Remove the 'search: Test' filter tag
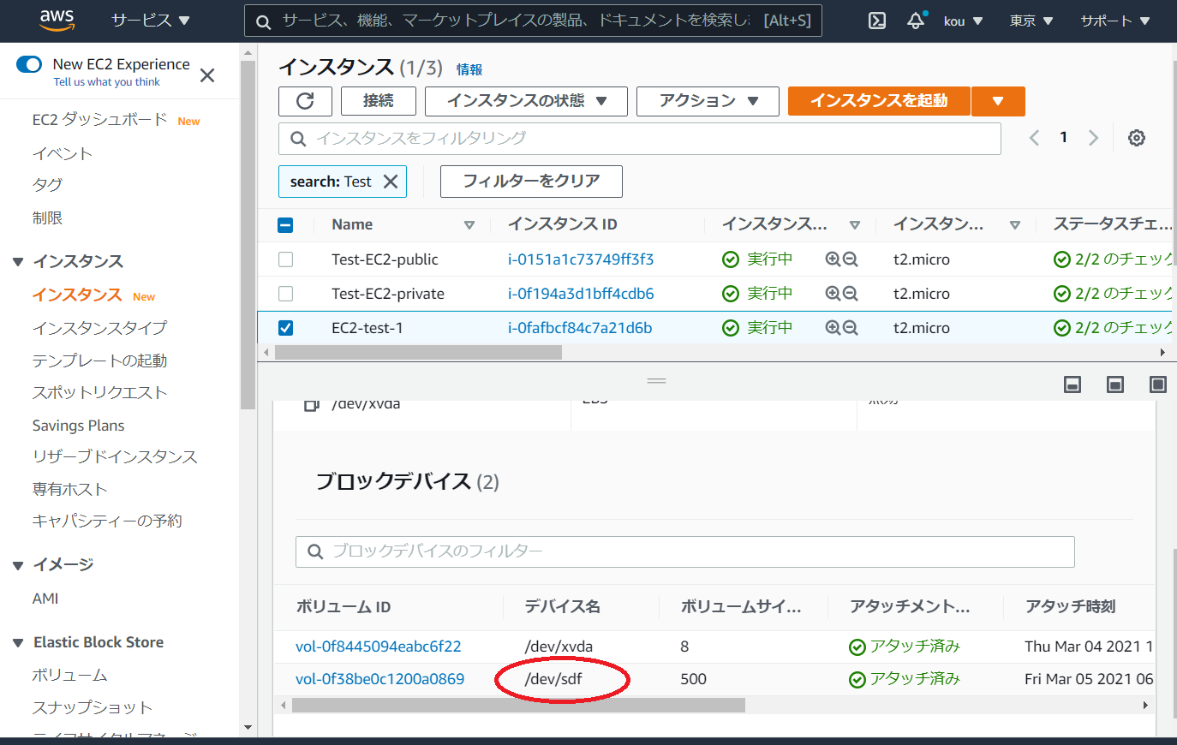 pyautogui.click(x=391, y=182)
